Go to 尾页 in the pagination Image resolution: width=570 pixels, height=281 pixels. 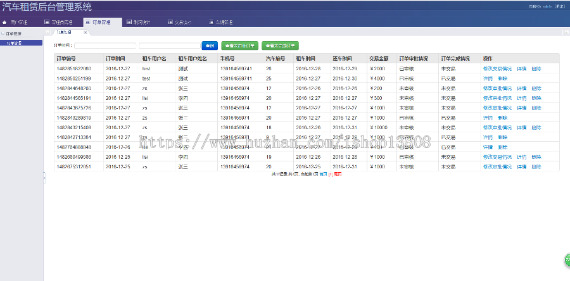(338, 174)
